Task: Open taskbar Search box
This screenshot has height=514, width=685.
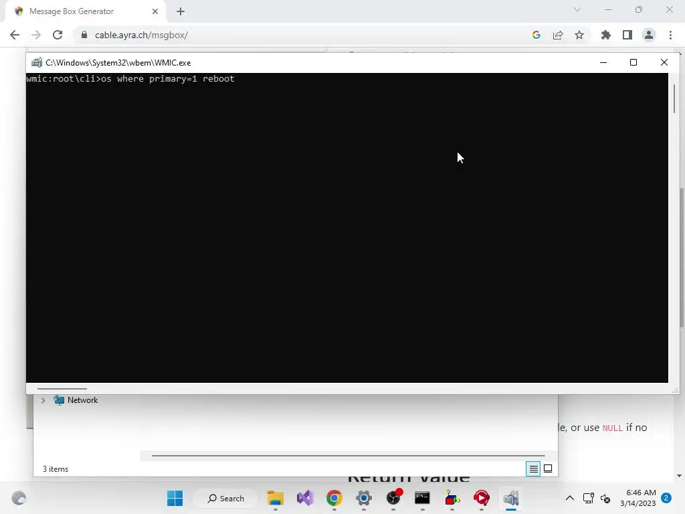Action: point(226,498)
